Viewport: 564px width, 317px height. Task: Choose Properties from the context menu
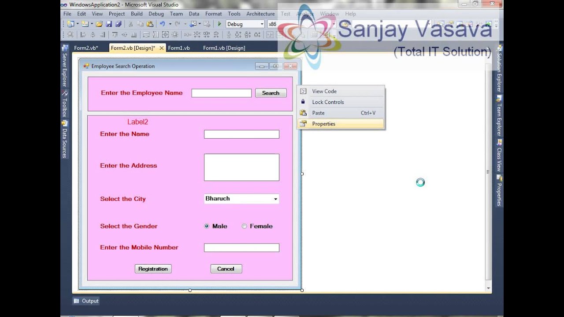click(341, 124)
